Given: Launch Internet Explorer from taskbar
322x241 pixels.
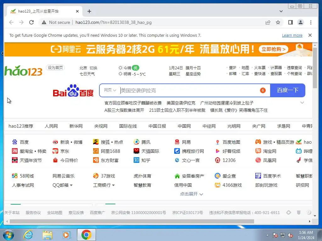Looking at the screenshot, I should [x=28, y=235].
